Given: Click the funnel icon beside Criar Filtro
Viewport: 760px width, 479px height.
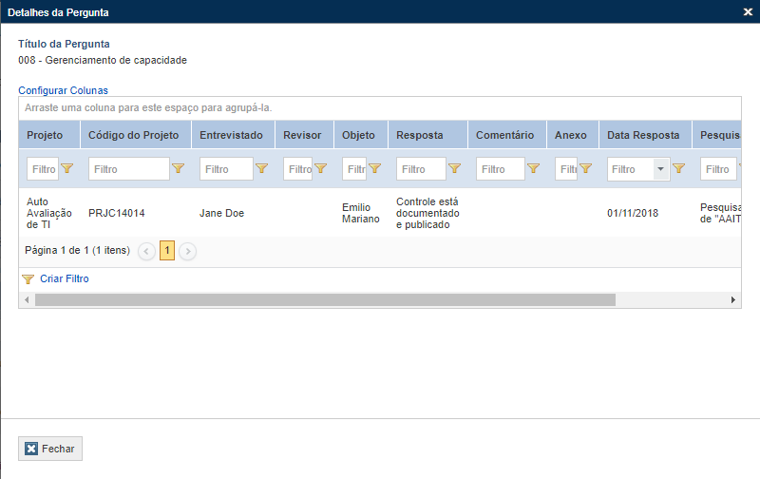Looking at the screenshot, I should [28, 279].
